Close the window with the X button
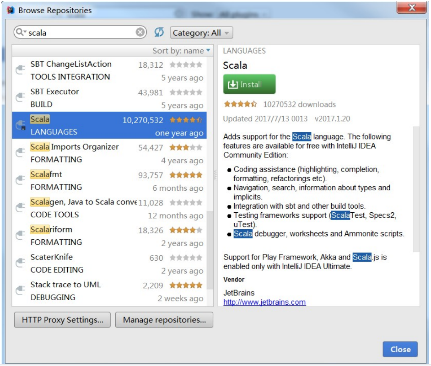Viewport: 431px width, 366px height. pyautogui.click(x=411, y=7)
